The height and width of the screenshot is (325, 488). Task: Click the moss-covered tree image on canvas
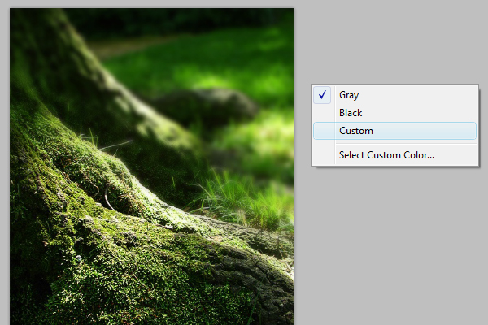152,167
